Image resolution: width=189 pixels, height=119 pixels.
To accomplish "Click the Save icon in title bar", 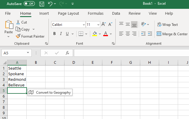I will pos(42,4).
